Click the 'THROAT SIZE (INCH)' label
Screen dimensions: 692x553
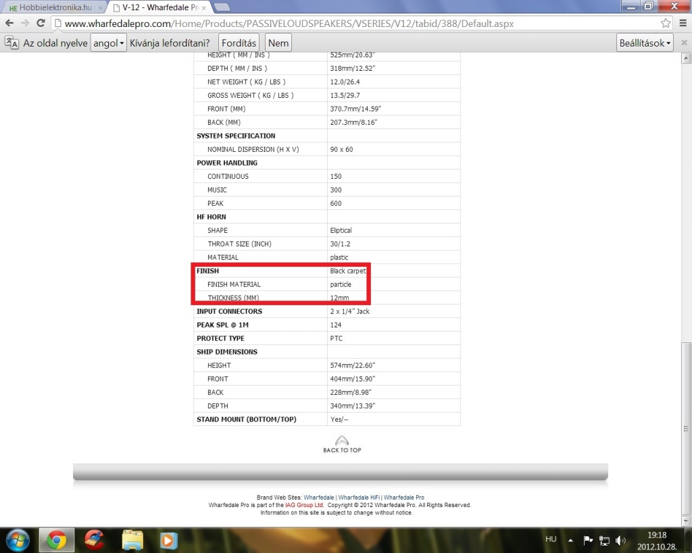(x=240, y=244)
